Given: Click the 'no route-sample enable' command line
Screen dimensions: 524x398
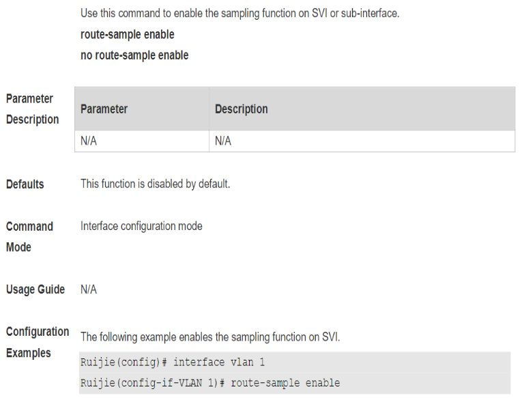Looking at the screenshot, I should (x=134, y=55).
